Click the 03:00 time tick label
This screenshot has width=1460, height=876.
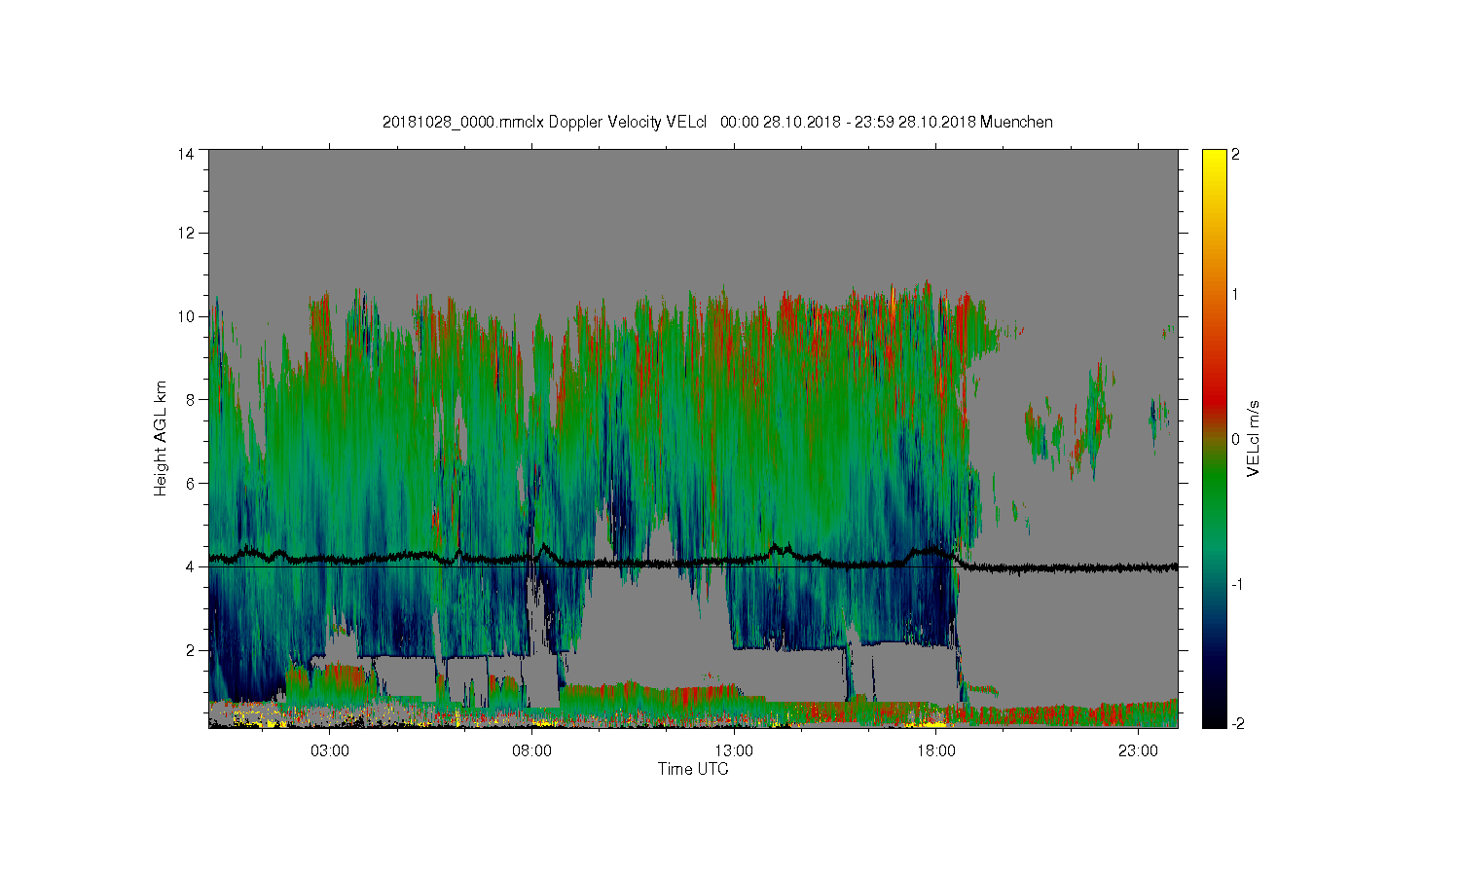330,751
